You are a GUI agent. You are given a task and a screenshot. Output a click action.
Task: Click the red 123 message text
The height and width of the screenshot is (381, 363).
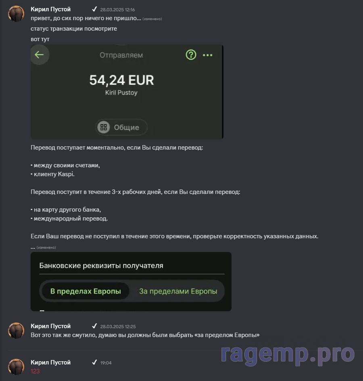35,371
